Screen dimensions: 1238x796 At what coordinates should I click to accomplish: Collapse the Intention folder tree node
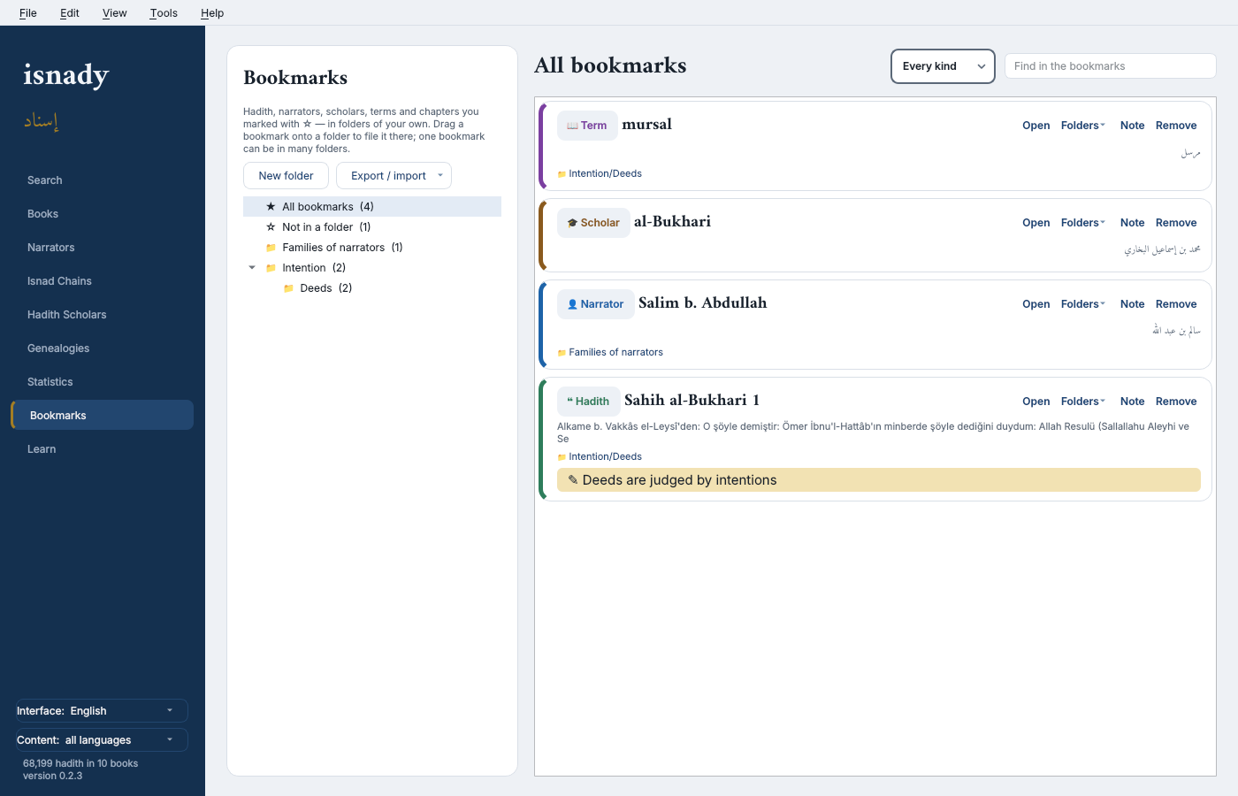(252, 268)
